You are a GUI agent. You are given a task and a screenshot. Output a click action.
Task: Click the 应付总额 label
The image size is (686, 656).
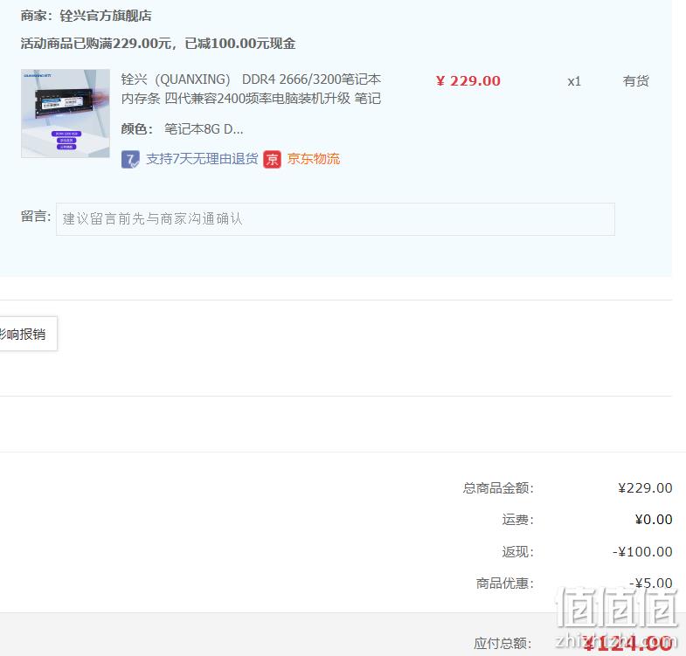click(502, 643)
